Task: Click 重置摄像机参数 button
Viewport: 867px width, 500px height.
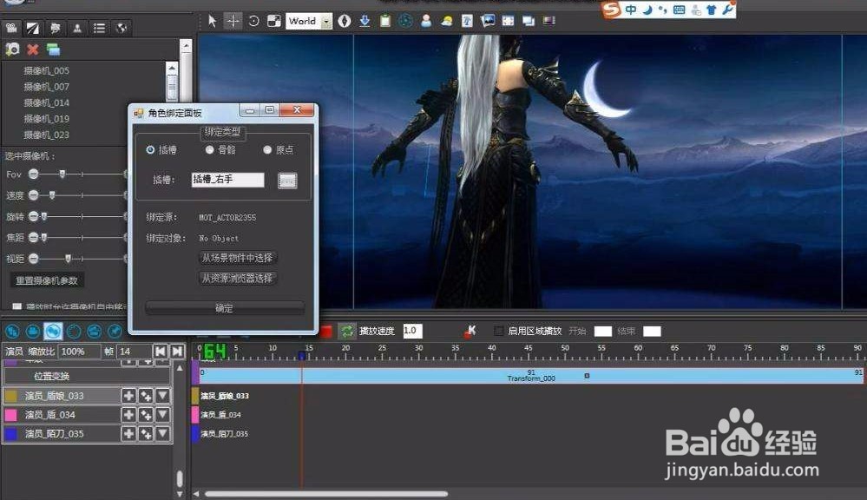Action: click(47, 280)
